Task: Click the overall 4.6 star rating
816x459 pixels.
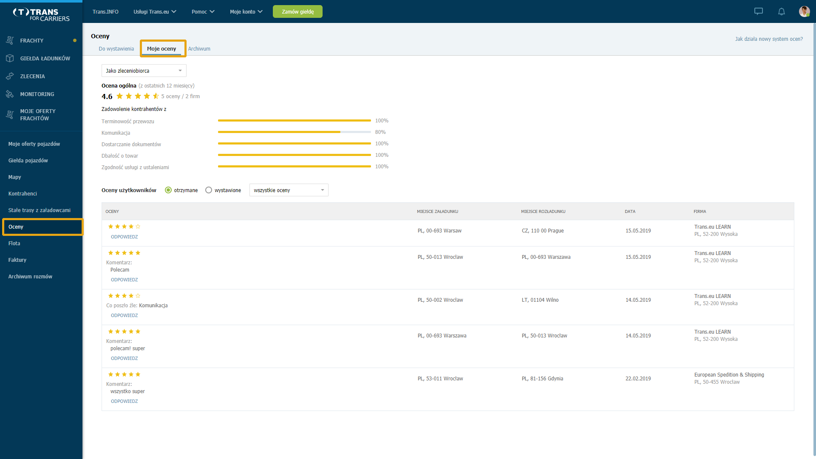Action: [138, 96]
